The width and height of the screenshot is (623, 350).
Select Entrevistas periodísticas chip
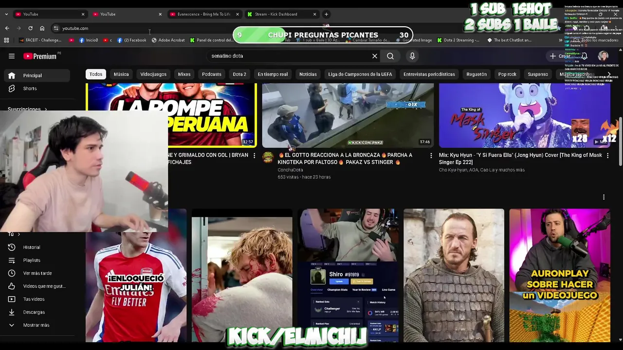[429, 74]
